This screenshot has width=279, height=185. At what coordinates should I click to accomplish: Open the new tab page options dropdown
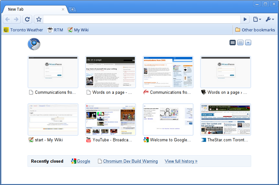pos(248,43)
